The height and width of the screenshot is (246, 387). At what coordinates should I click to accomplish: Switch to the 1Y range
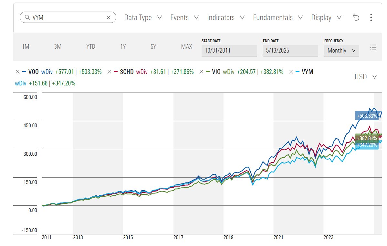click(x=123, y=46)
